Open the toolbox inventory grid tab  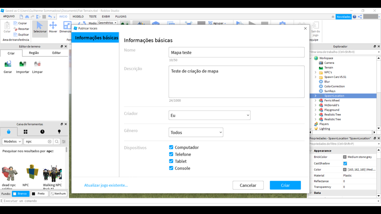[x=26, y=132]
